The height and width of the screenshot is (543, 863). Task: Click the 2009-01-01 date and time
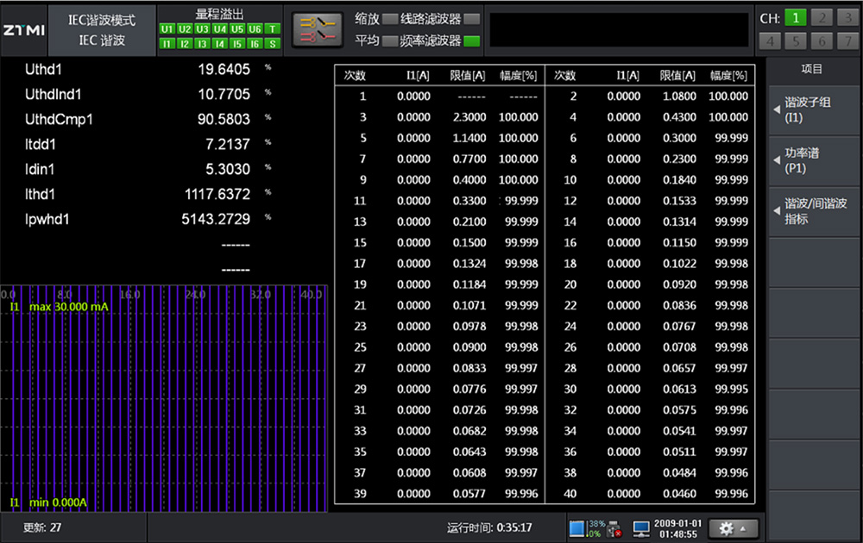click(678, 528)
